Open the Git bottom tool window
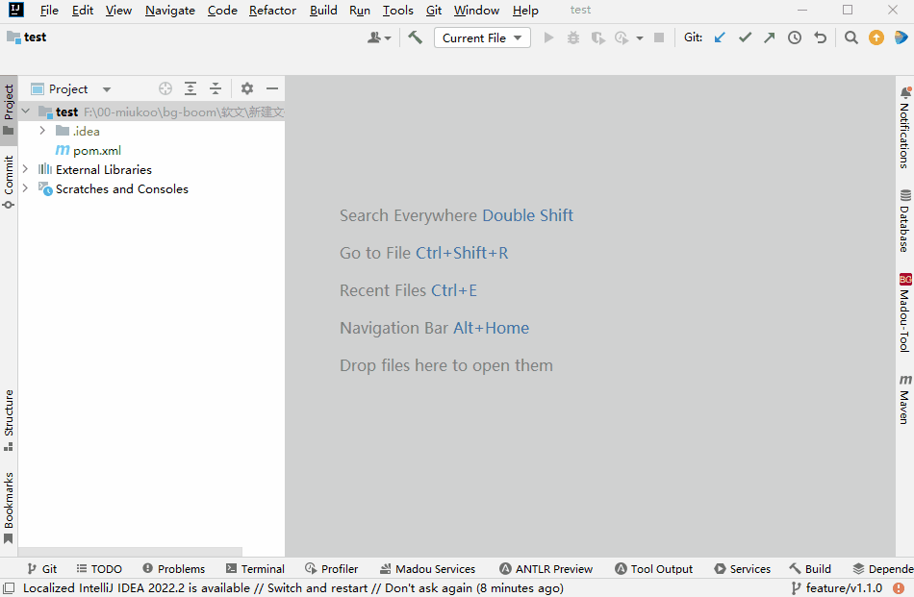Viewport: 914px width, 597px height. point(42,569)
